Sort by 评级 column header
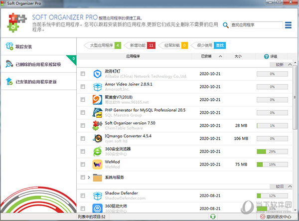 tap(274, 56)
